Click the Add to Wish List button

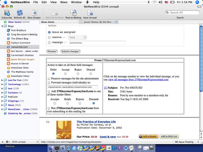pos(169,136)
